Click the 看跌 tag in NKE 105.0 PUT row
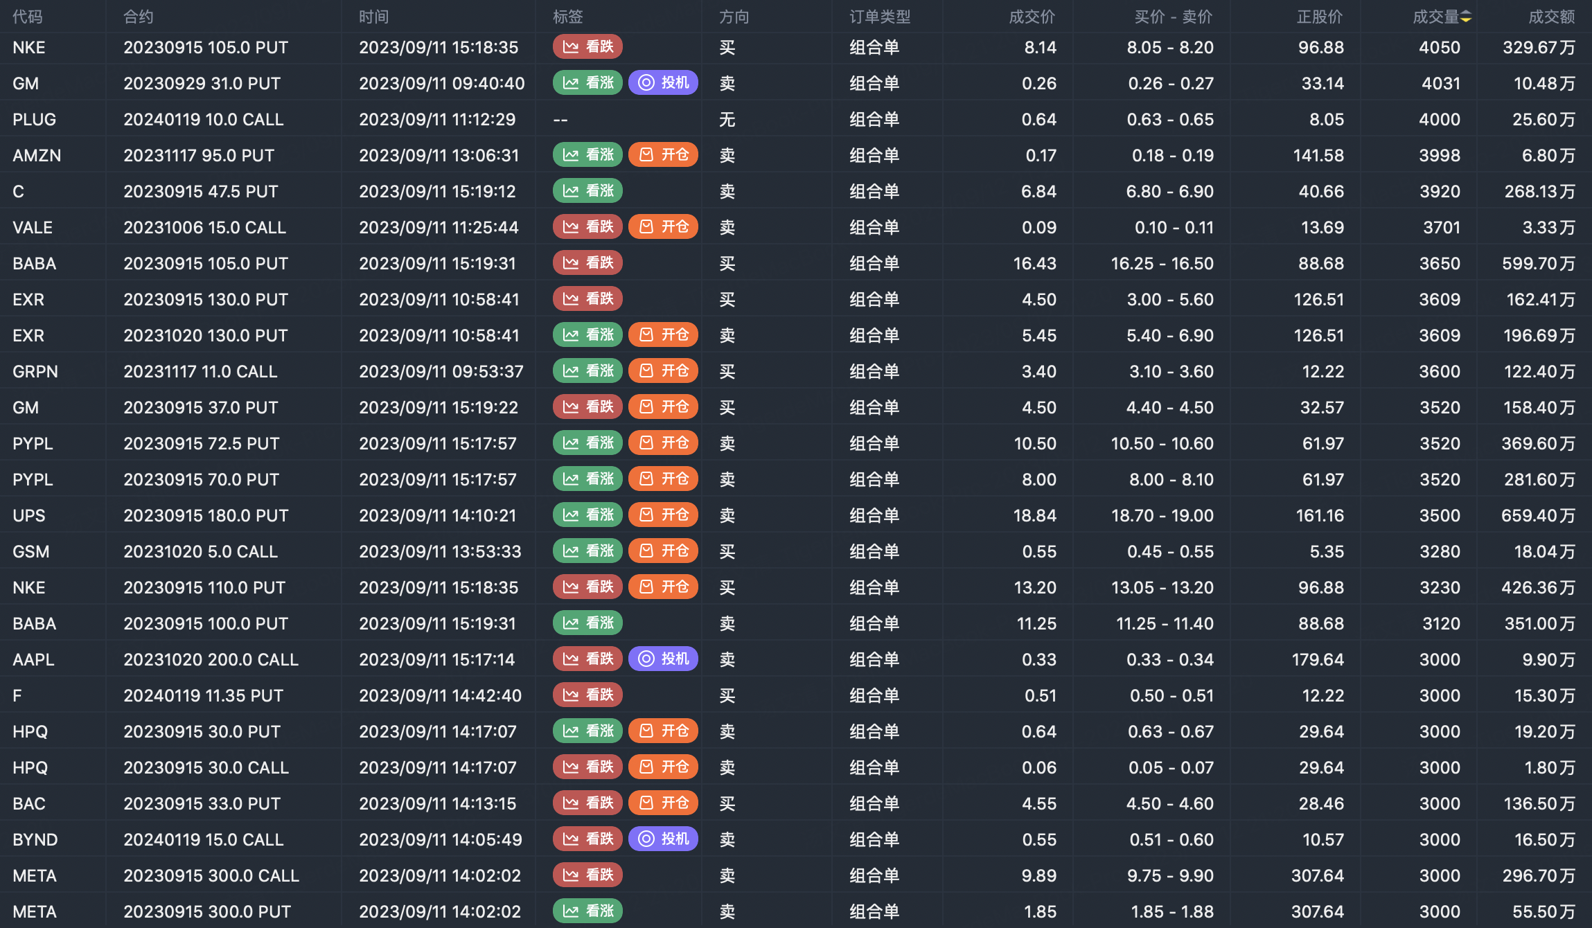1592x928 pixels. point(587,47)
